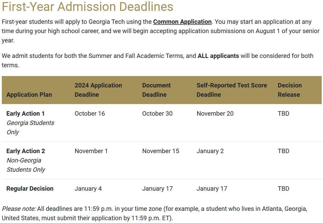Click the Early Action 2 row label
The width and height of the screenshot is (323, 223).
pyautogui.click(x=26, y=151)
